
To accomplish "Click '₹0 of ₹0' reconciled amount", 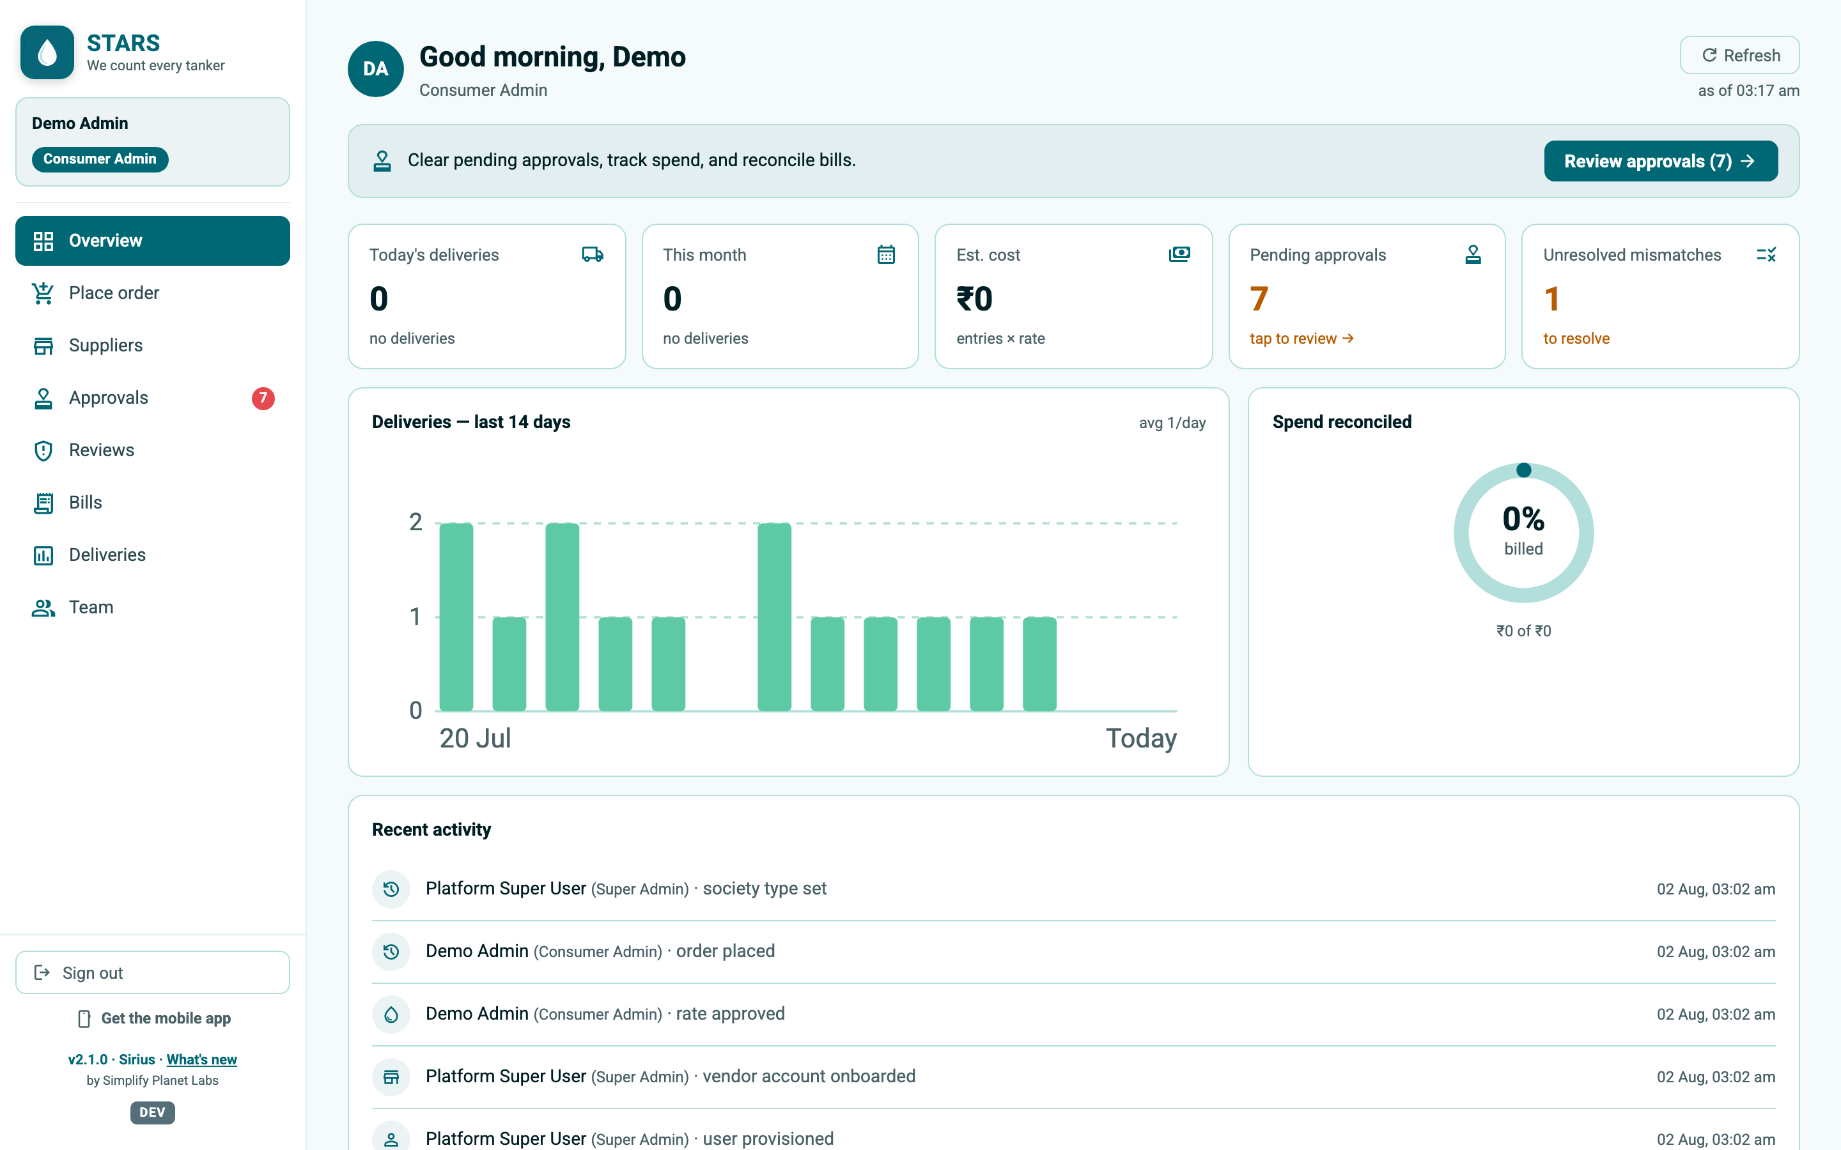I will (1523, 631).
